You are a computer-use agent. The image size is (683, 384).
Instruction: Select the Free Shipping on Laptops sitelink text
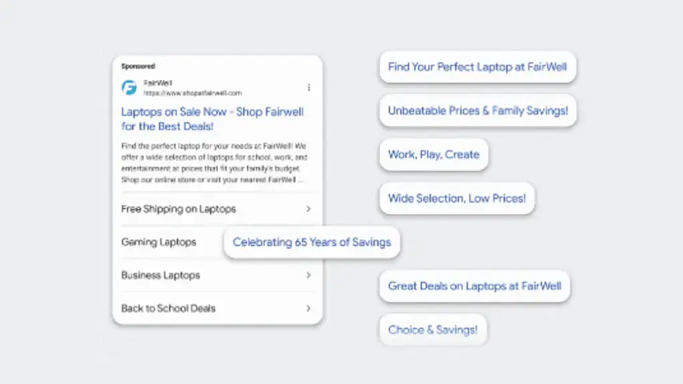179,209
